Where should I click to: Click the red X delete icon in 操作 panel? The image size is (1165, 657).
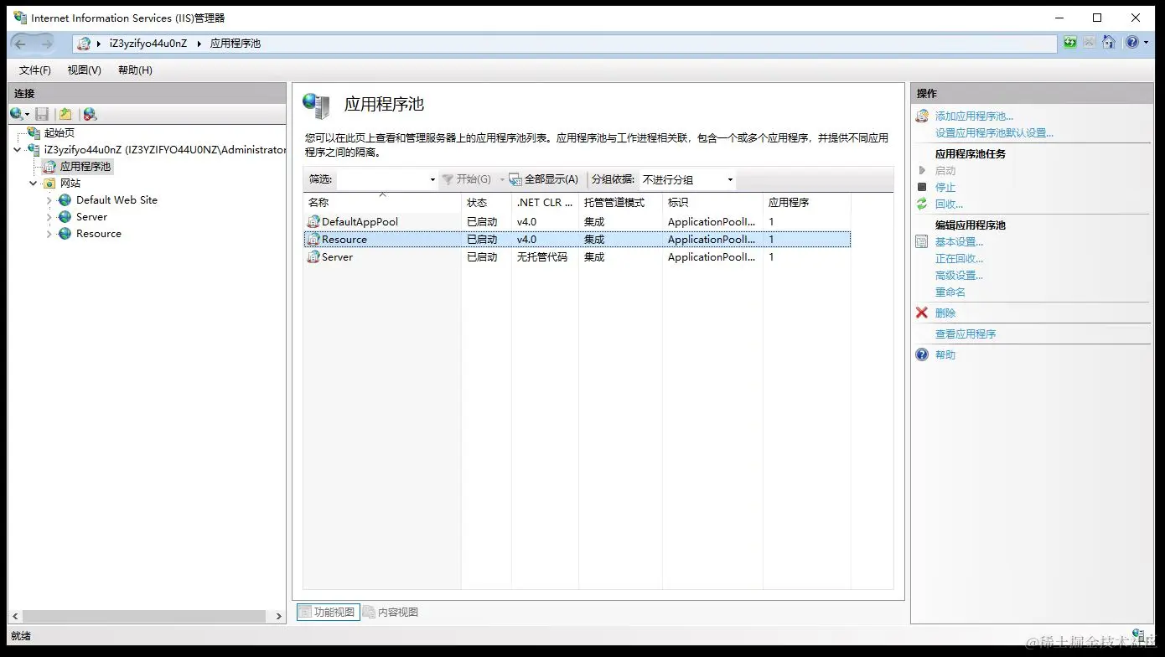pyautogui.click(x=922, y=313)
